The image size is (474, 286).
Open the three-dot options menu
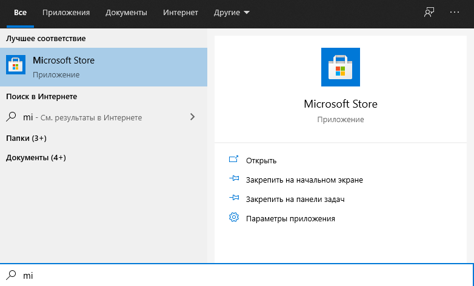pos(455,12)
